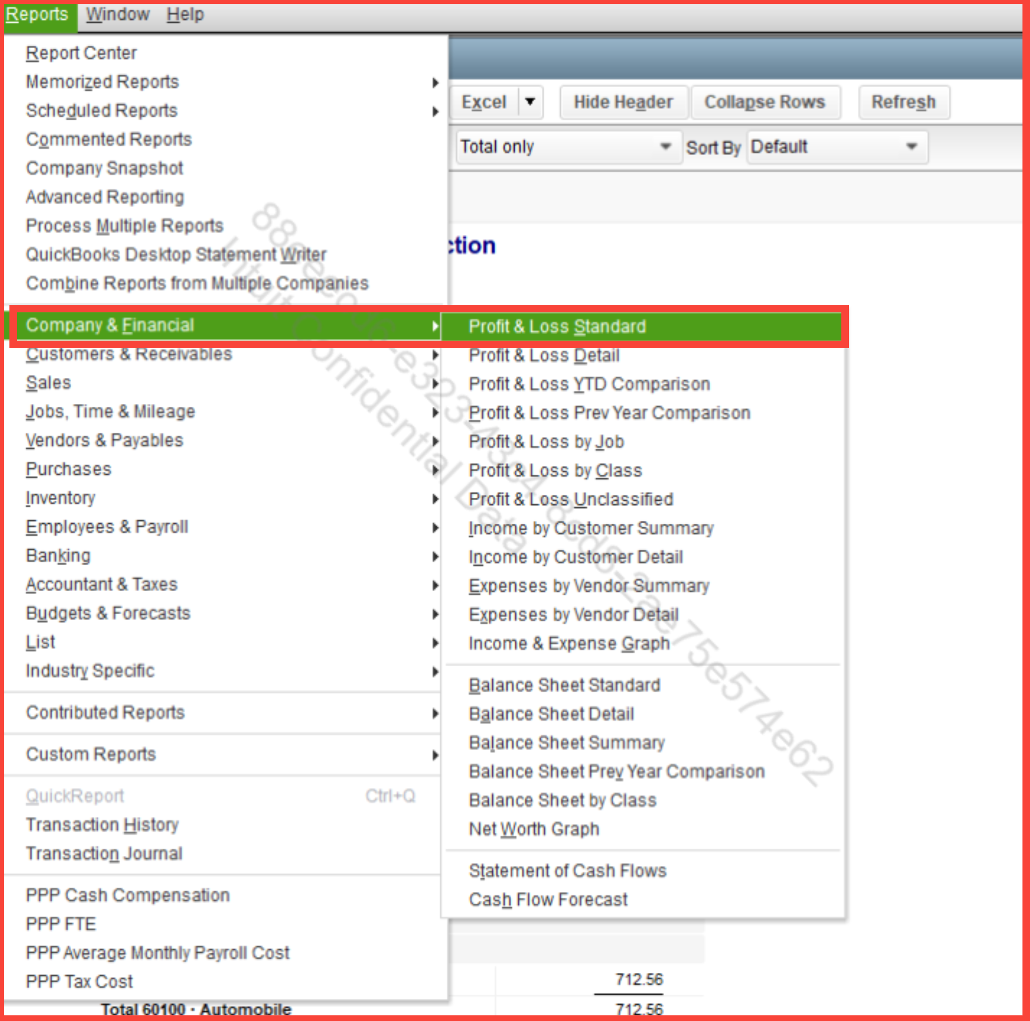The width and height of the screenshot is (1030, 1021).
Task: Open the Help menu
Action: (x=185, y=15)
